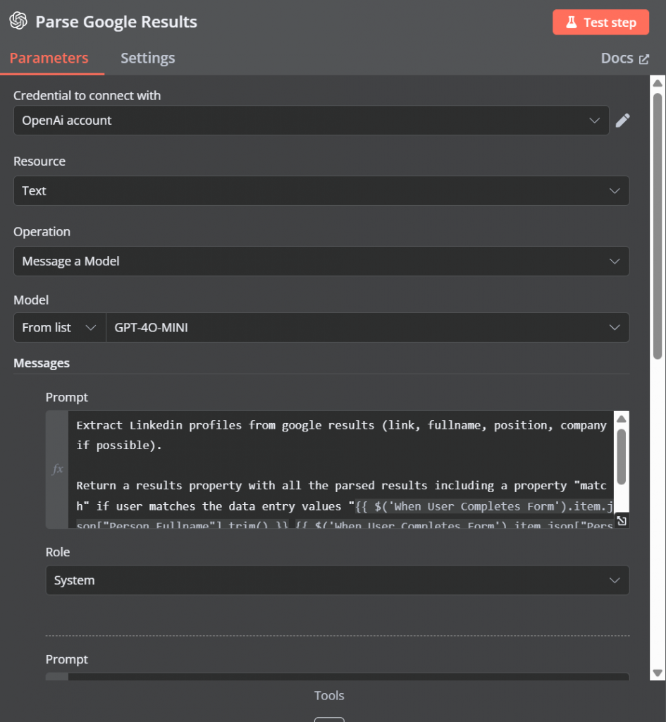Viewport: 666px width, 722px height.
Task: Click the panel scrollbar's up arrow
Action: [657, 82]
